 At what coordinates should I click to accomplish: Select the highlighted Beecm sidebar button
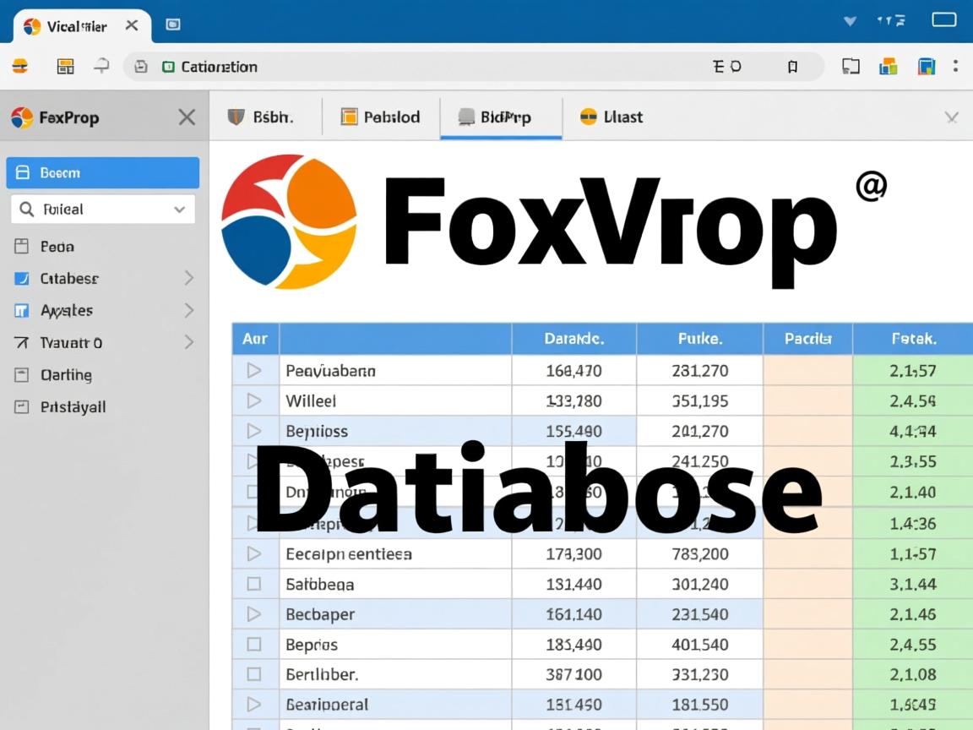(x=102, y=172)
